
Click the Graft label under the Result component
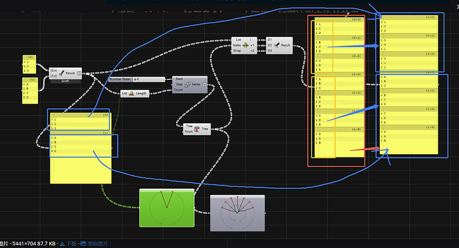tap(65, 81)
